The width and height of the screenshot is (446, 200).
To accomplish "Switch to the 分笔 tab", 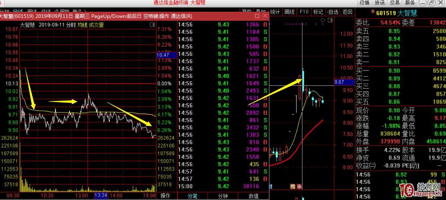I will (193, 196).
